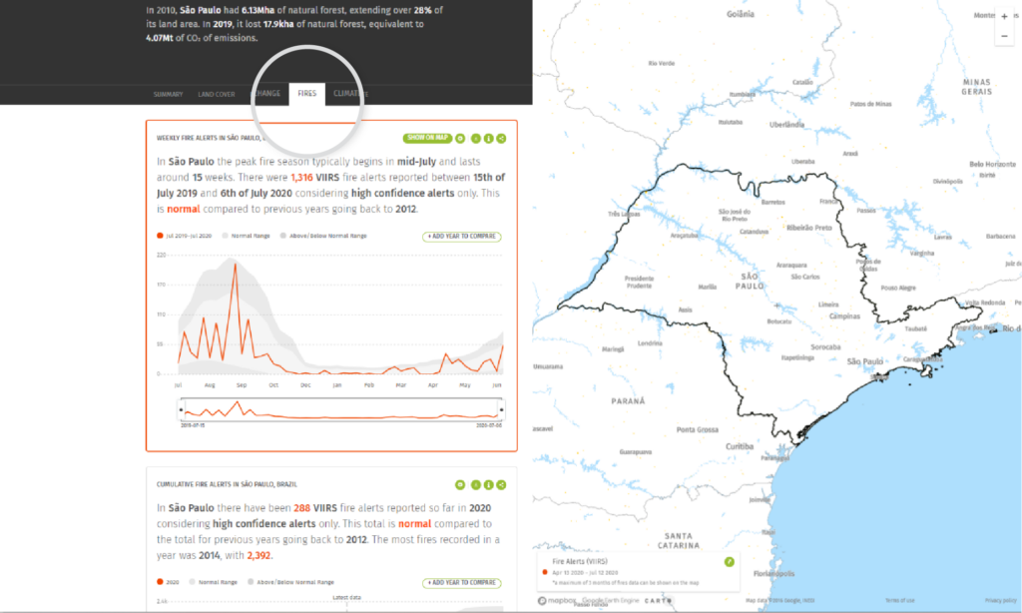The image size is (1022, 613).
Task: Click 'Weekly Fire Alerts in São Paulo' widget title
Action: (x=211, y=138)
